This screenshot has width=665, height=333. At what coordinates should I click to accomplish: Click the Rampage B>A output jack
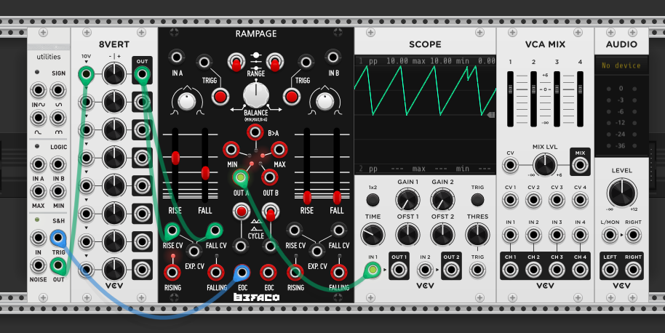click(255, 132)
